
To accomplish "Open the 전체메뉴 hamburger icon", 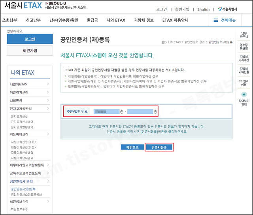I will (x=216, y=20).
